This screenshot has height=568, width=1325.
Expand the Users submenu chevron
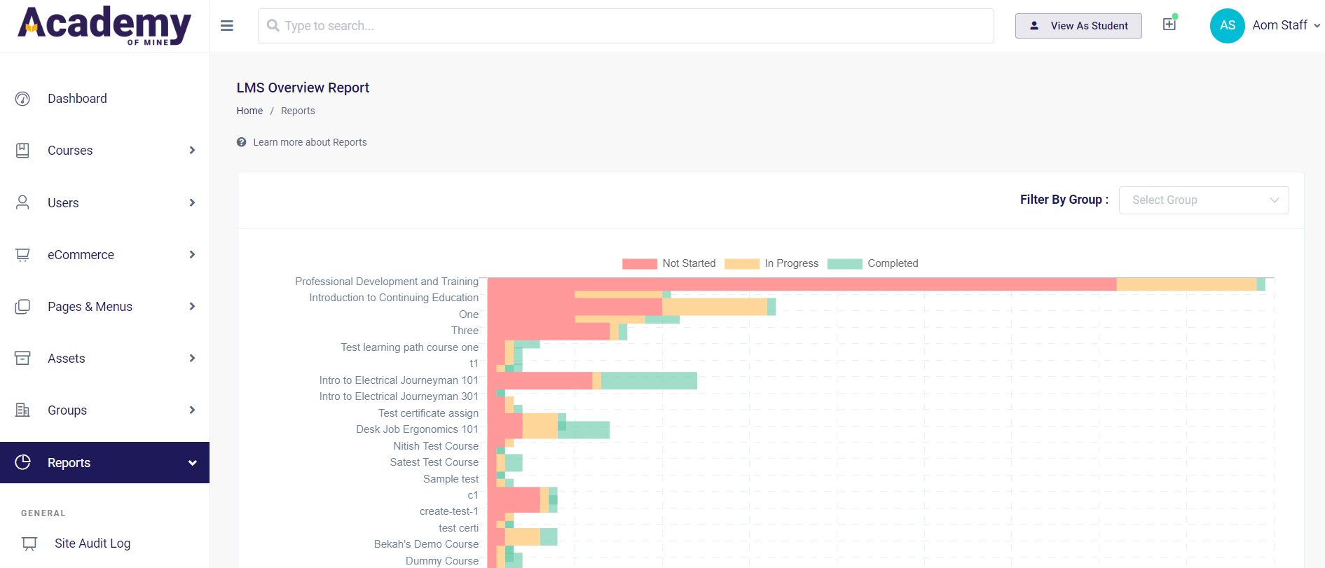(192, 203)
